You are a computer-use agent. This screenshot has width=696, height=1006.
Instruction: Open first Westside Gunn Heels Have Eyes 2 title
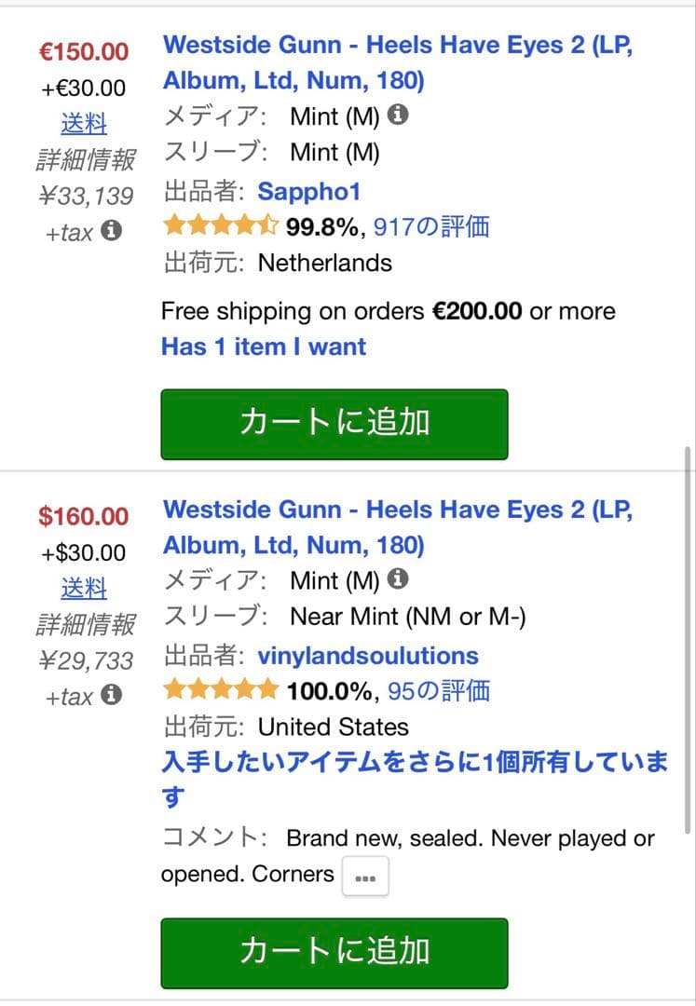tap(397, 62)
